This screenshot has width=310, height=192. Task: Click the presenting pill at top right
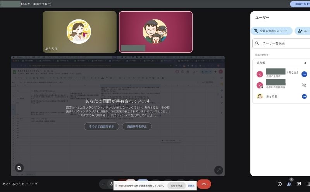[300, 4]
